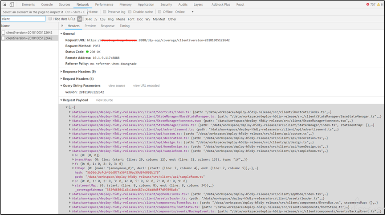The height and width of the screenshot is (216, 387).
Task: Expand the BaseStateManager.ts payload entry
Action: pos(70,116)
